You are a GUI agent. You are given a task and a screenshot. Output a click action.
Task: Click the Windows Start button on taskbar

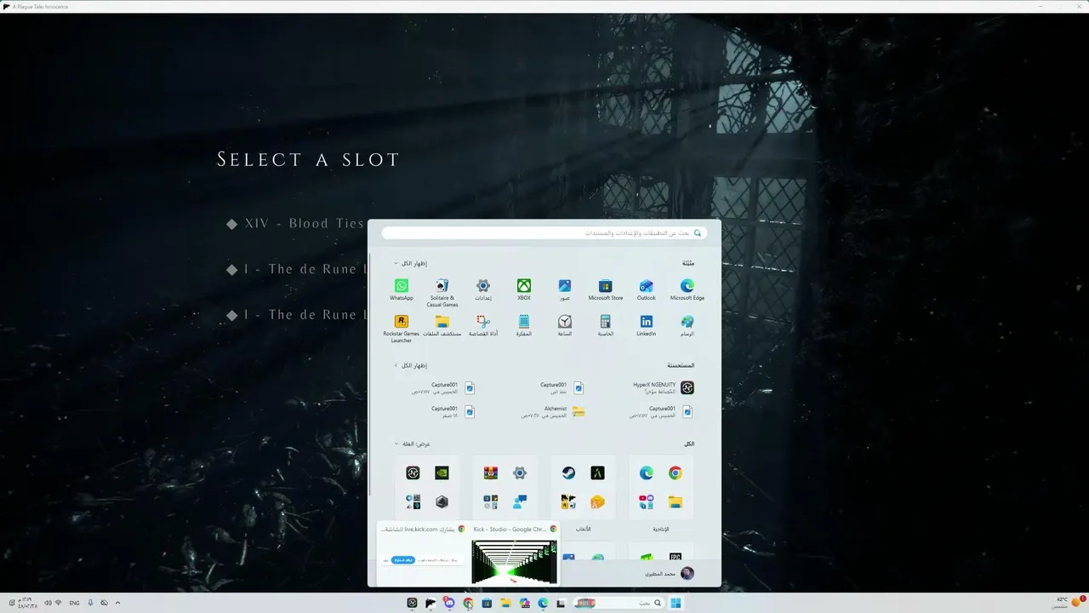(x=676, y=603)
